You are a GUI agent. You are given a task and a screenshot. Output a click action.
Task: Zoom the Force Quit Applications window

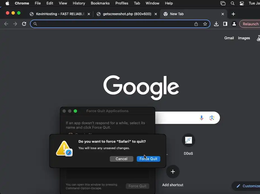tap(75, 111)
